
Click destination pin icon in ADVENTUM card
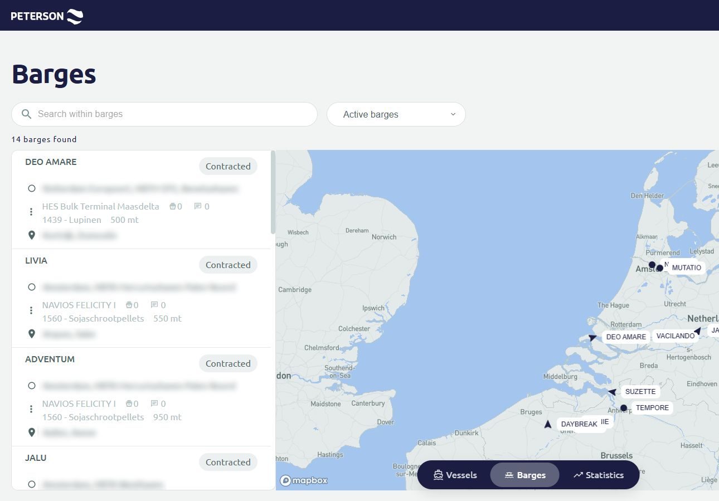click(32, 432)
